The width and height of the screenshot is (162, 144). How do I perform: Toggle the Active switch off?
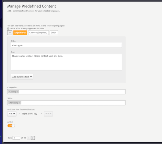pos(11,126)
